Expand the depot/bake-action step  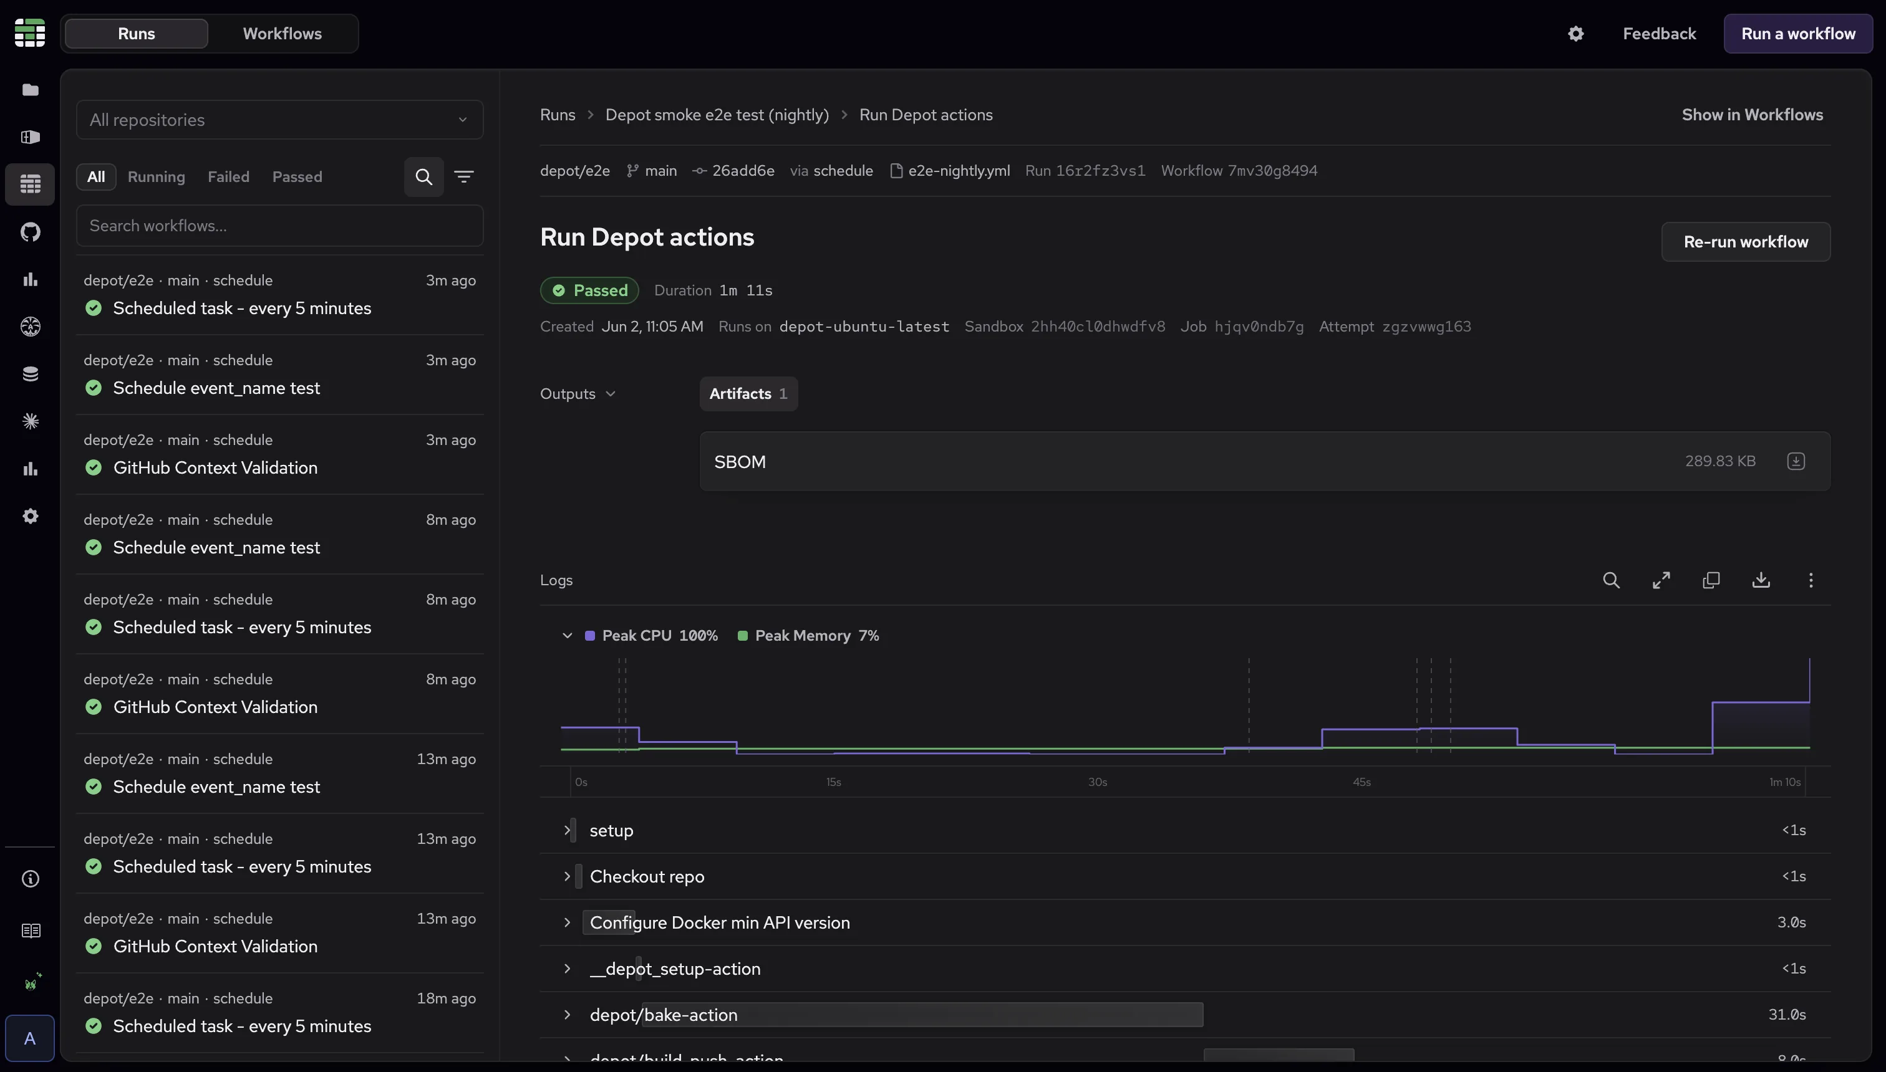[x=568, y=1015]
